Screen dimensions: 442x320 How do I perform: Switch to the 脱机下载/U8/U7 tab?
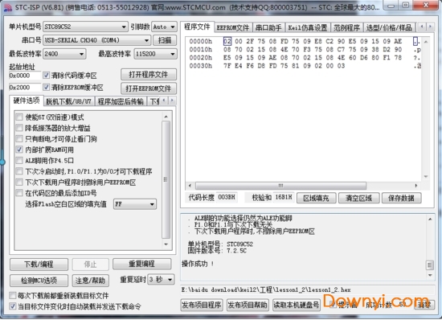[69, 101]
